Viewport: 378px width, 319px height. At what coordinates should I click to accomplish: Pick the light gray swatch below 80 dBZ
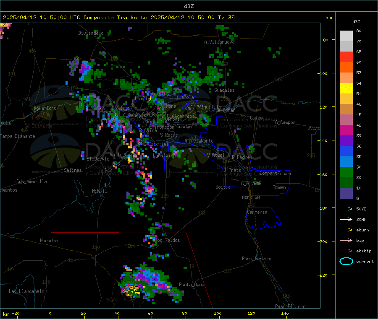(346, 36)
